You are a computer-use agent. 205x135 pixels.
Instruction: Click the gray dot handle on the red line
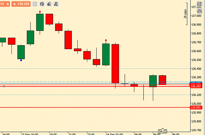4,87
